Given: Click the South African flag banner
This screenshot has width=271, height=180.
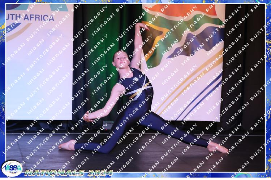Looking at the screenshot, I should [x=183, y=62].
